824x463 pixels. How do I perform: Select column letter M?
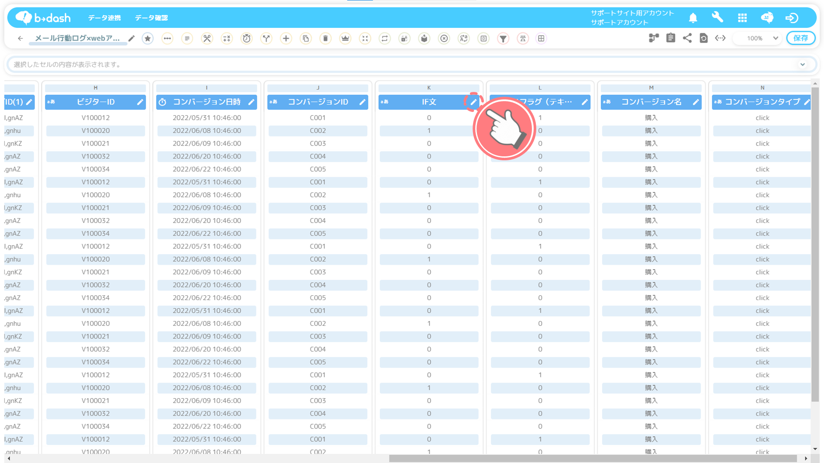[651, 88]
